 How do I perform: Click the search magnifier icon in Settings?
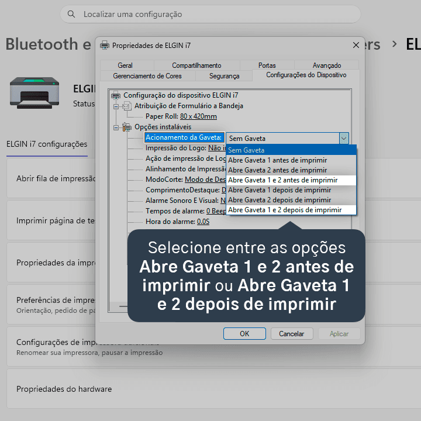(x=71, y=14)
